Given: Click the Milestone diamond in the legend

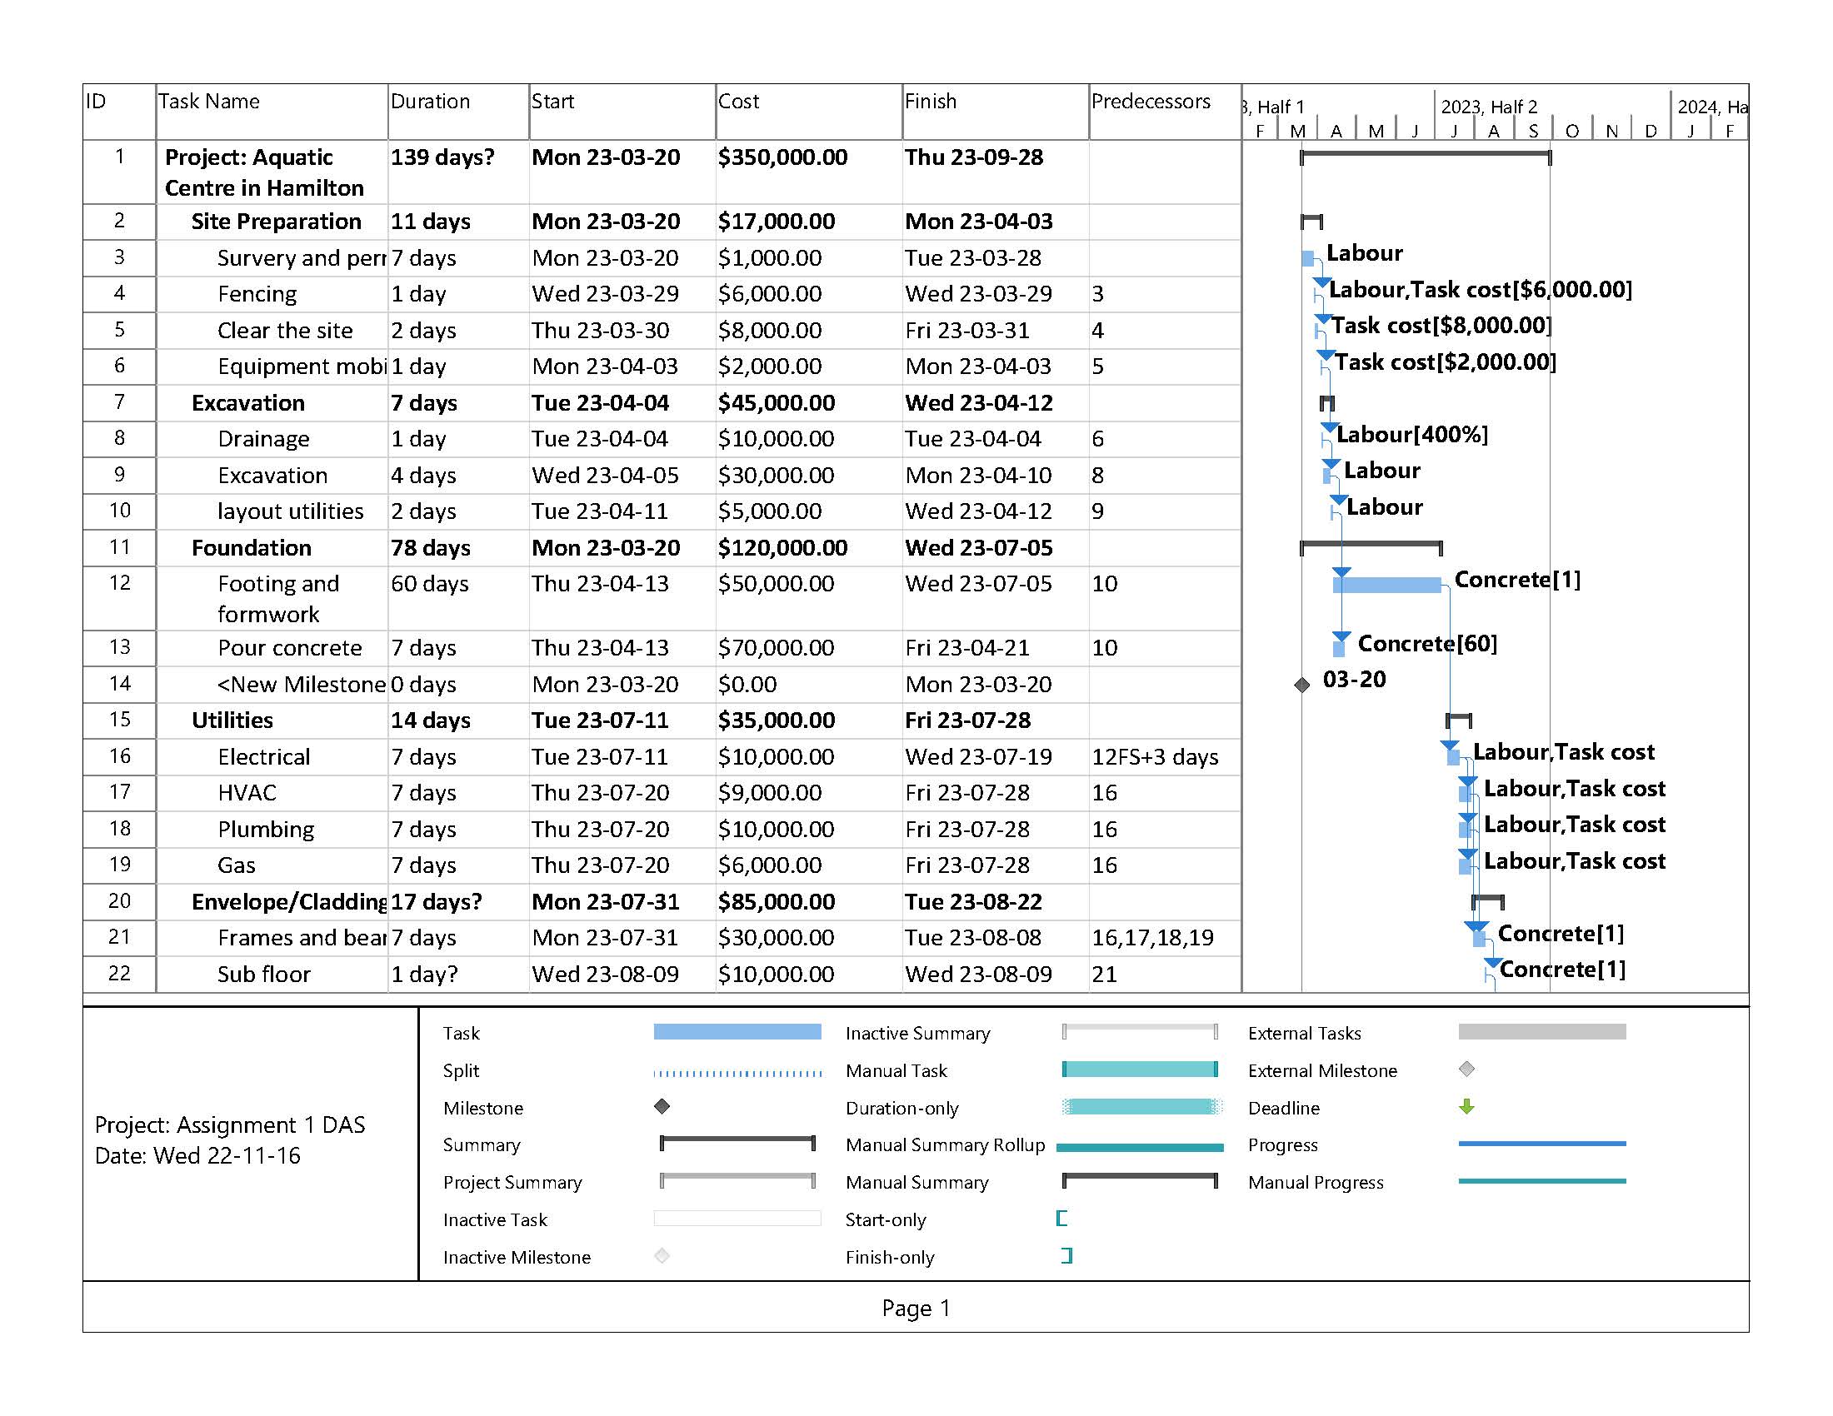Looking at the screenshot, I should click(x=662, y=1106).
